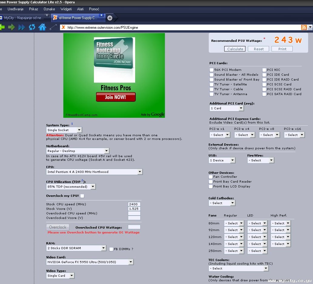Open FireWire Select dropdown

click(261, 160)
